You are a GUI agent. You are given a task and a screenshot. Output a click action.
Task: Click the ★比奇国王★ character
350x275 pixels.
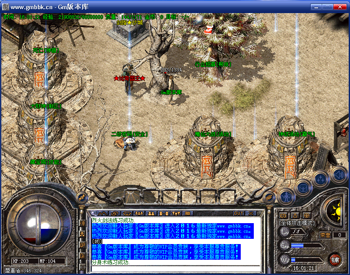pos(129,78)
